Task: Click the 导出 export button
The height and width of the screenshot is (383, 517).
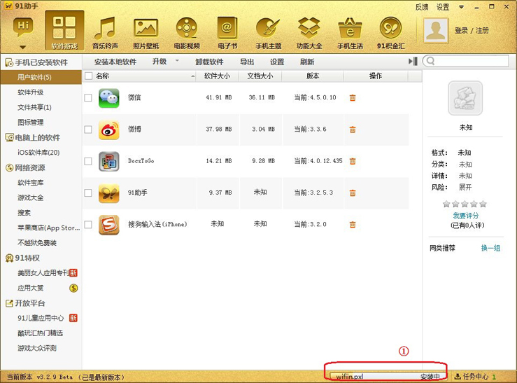Action: [247, 62]
